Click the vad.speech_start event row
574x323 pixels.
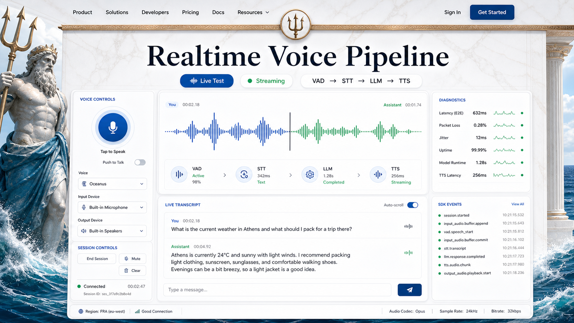tap(481, 232)
